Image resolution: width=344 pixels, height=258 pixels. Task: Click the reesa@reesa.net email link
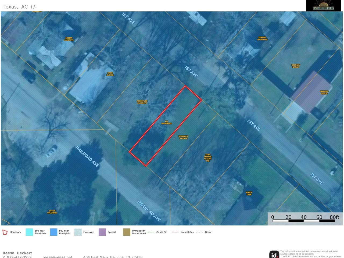point(57,257)
